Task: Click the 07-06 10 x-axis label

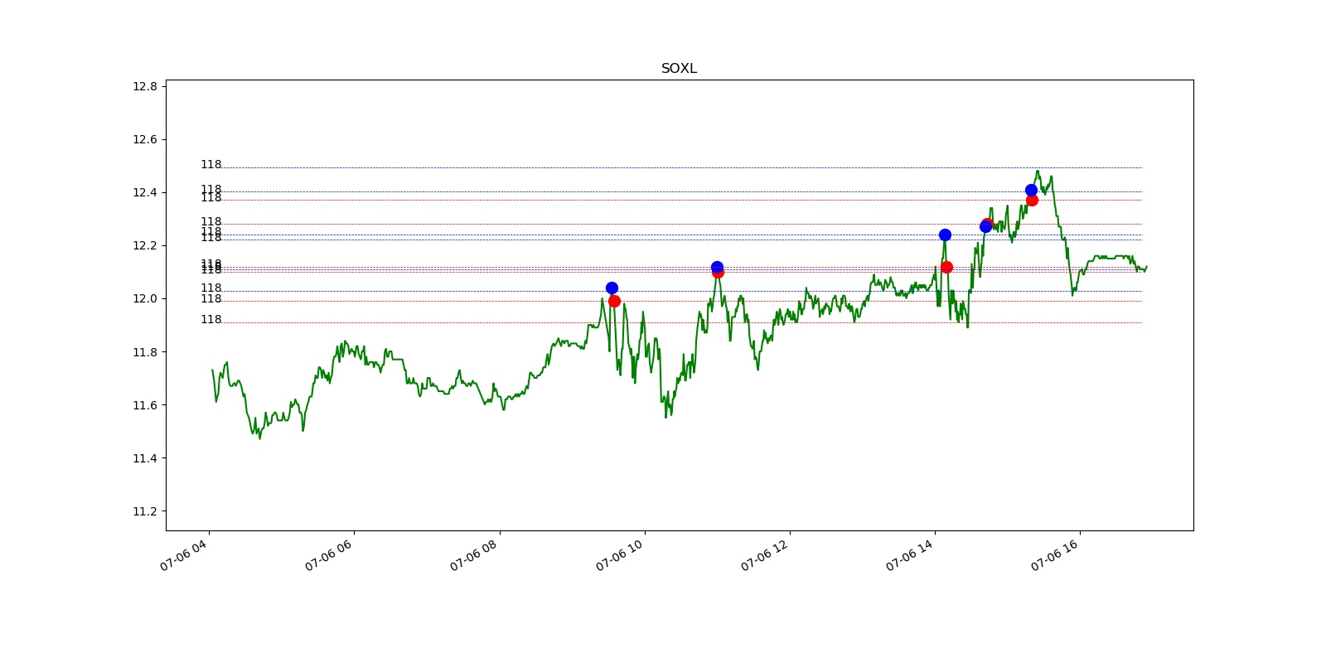Action: point(619,555)
